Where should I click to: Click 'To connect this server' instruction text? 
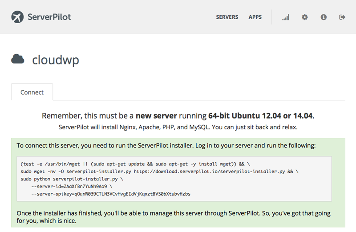(166, 145)
